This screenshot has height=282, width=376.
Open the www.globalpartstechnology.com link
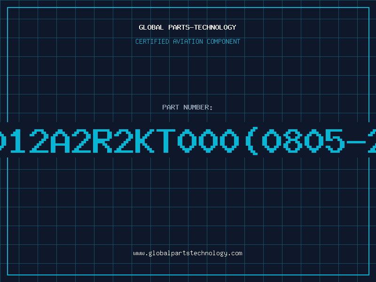tap(188, 253)
